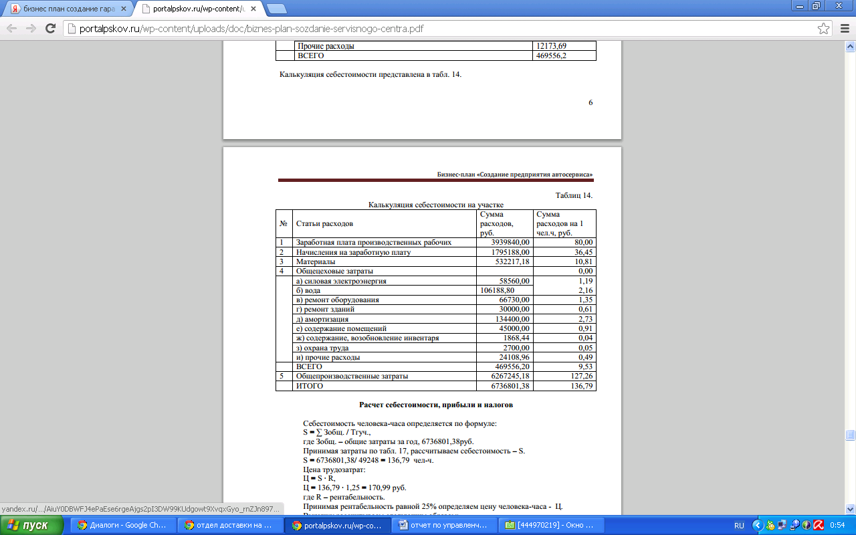
Task: Click 'Статьи расходов' column header
Action: pos(324,223)
